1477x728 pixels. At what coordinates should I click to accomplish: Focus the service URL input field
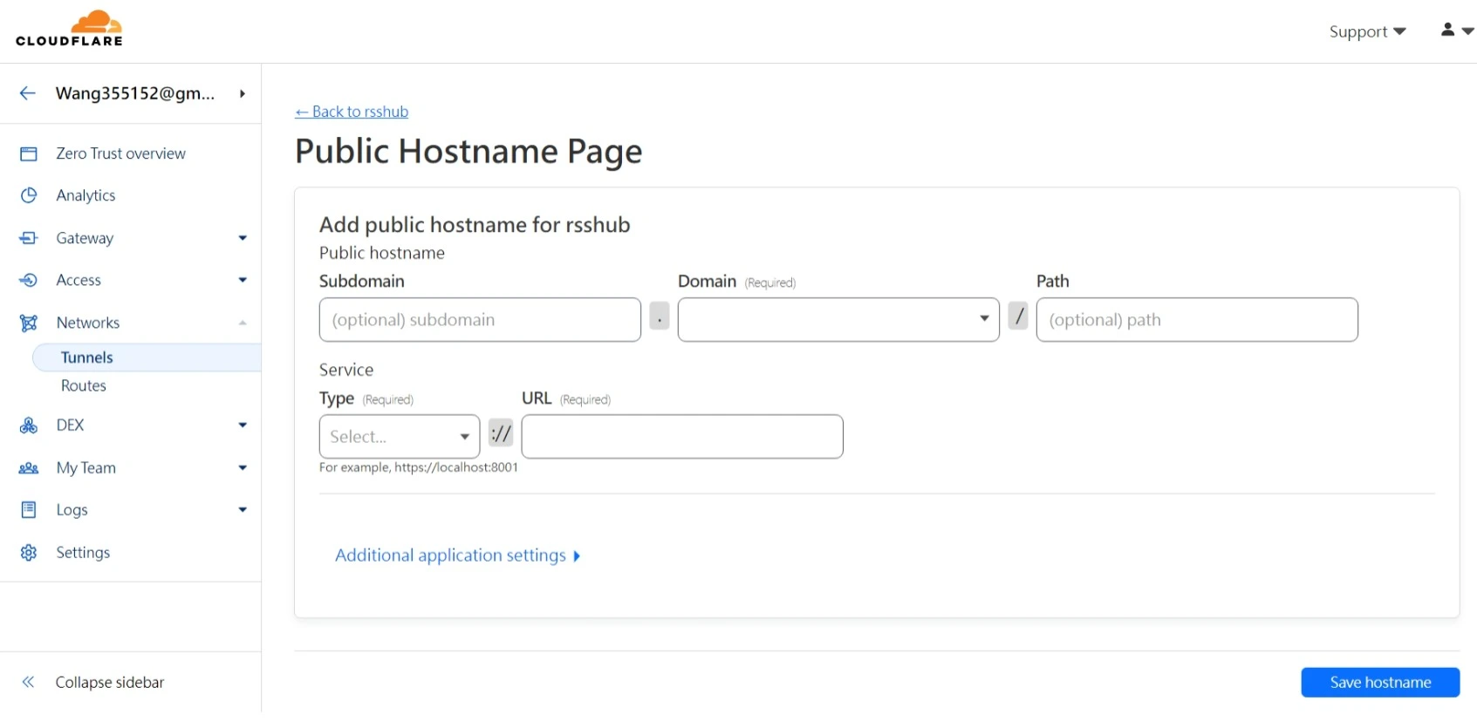coord(682,437)
